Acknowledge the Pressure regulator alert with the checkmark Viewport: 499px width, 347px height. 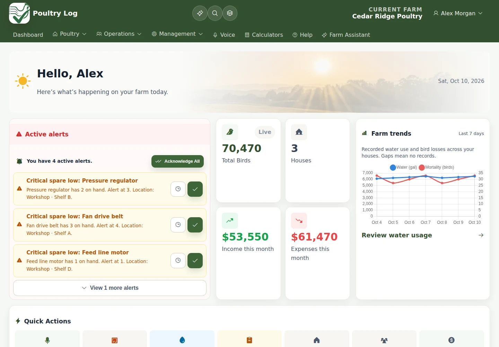pos(195,189)
